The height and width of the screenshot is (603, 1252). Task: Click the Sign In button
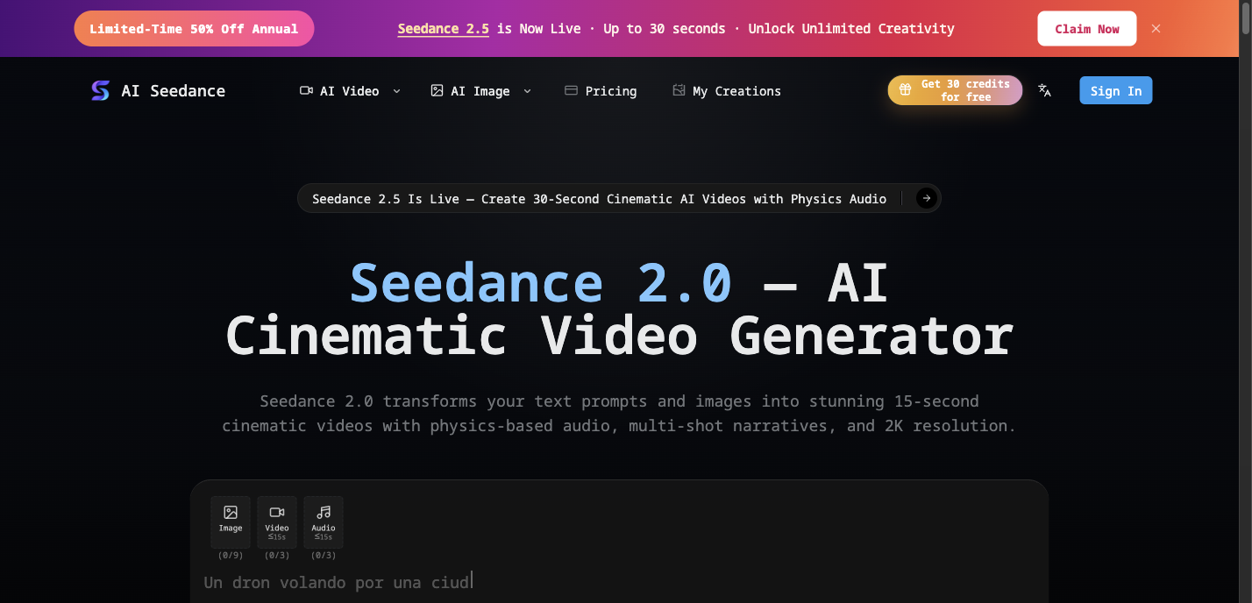(x=1116, y=90)
